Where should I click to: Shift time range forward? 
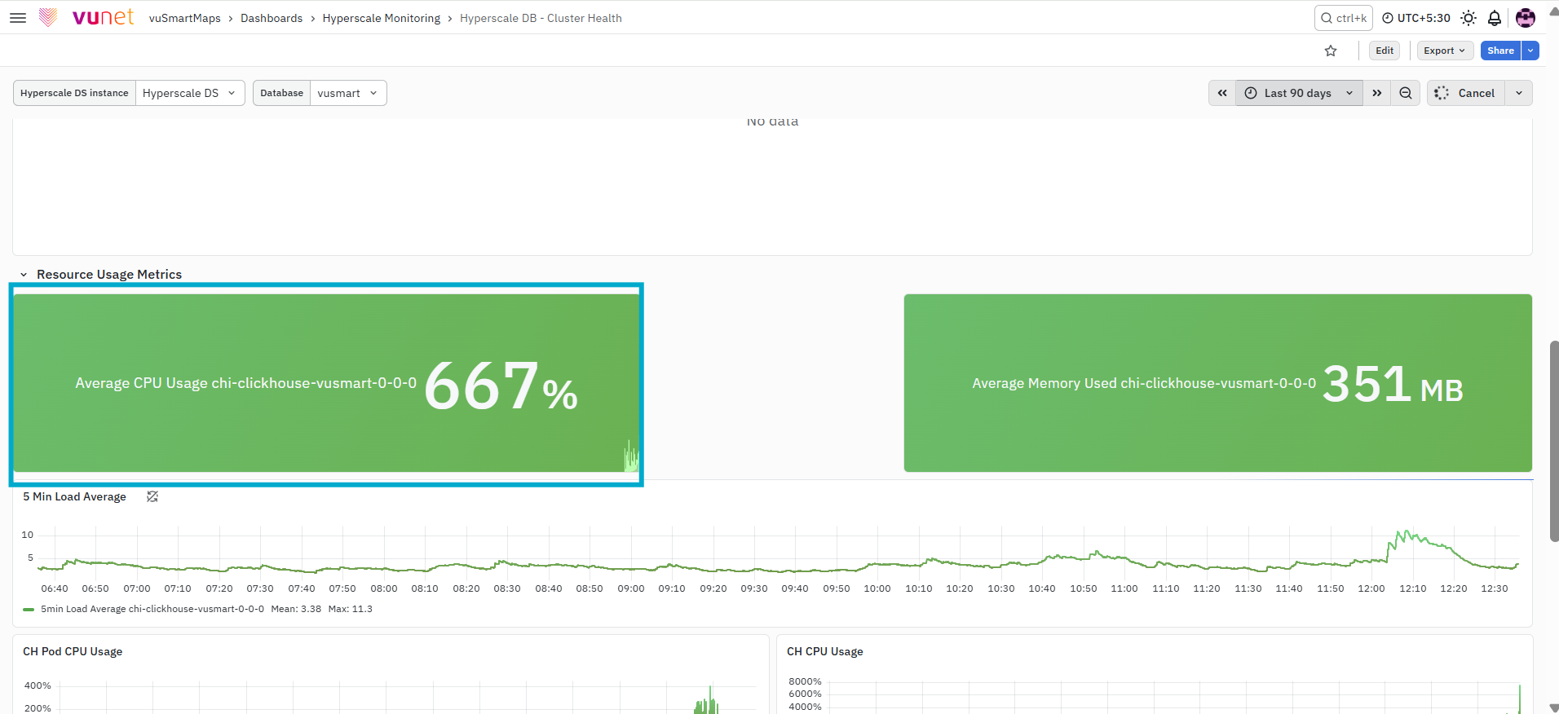click(1377, 93)
